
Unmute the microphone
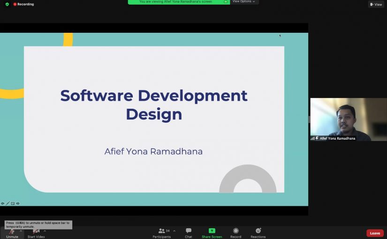pos(12,233)
